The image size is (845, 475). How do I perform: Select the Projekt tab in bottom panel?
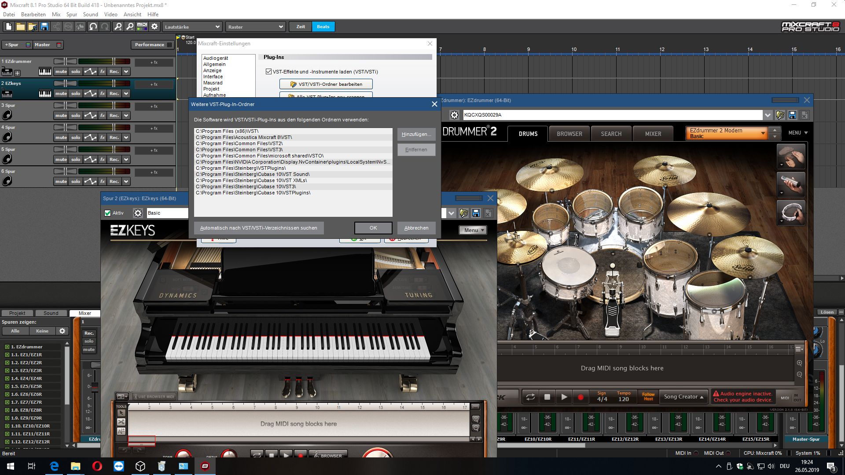(x=17, y=313)
